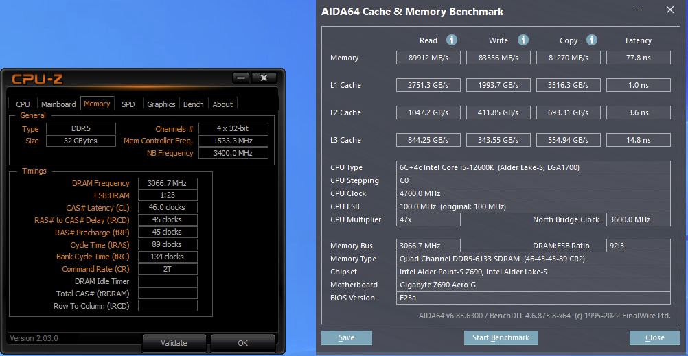The image size is (688, 356).
Task: Click the Copy info icon in AIDA64
Action: 591,40
